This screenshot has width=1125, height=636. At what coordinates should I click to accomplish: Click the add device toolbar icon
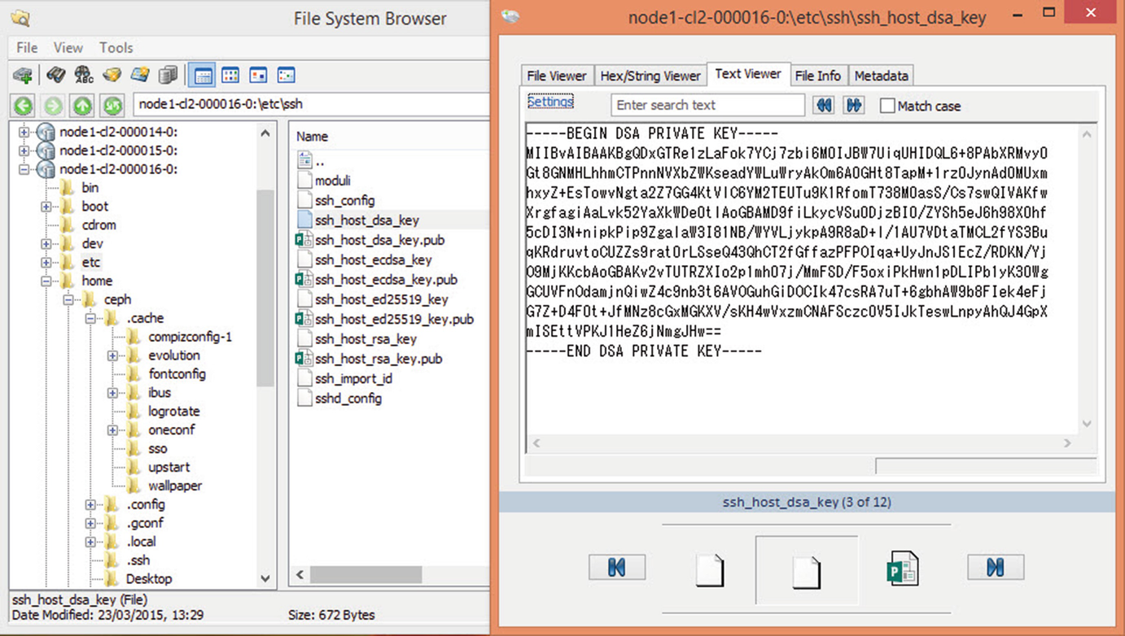(23, 76)
